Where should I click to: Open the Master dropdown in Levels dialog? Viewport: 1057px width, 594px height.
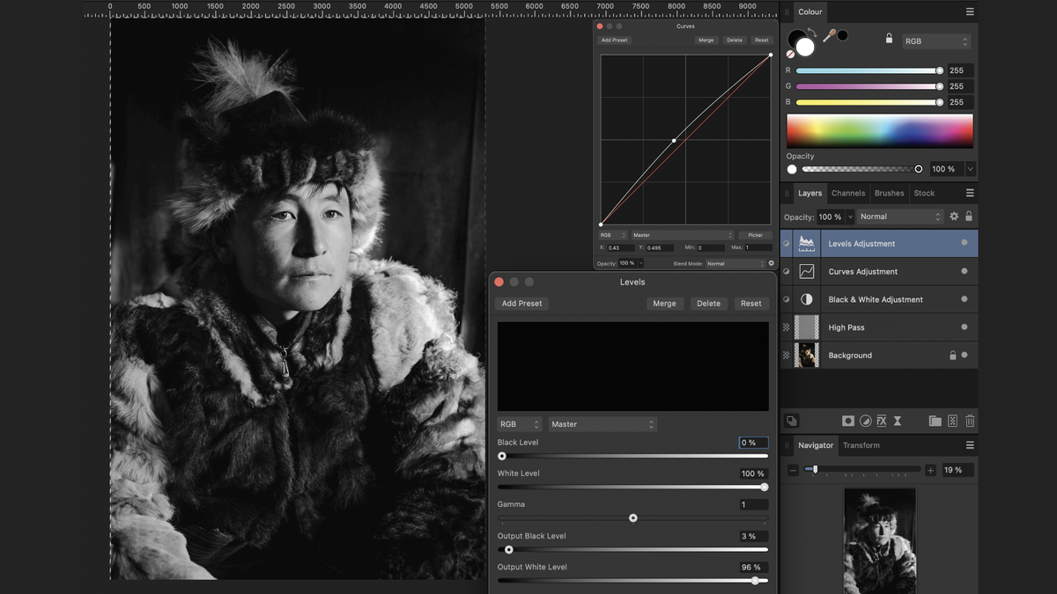click(602, 423)
